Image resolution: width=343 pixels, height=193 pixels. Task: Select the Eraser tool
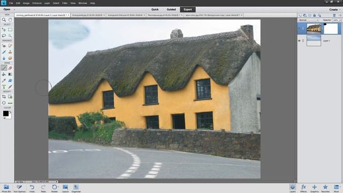10,68
